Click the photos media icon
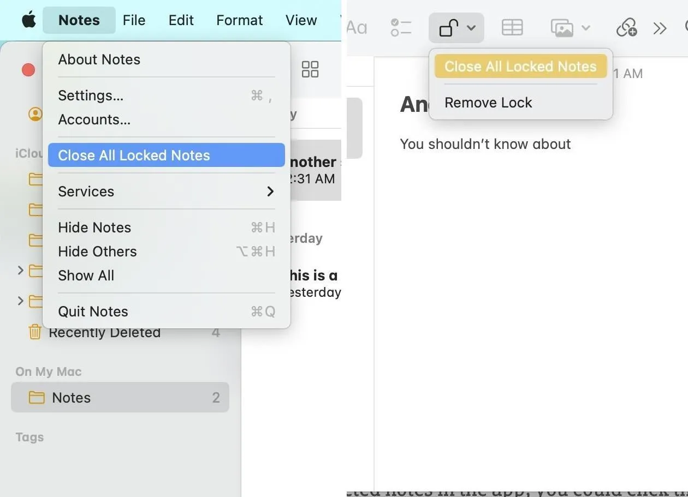 tap(562, 28)
